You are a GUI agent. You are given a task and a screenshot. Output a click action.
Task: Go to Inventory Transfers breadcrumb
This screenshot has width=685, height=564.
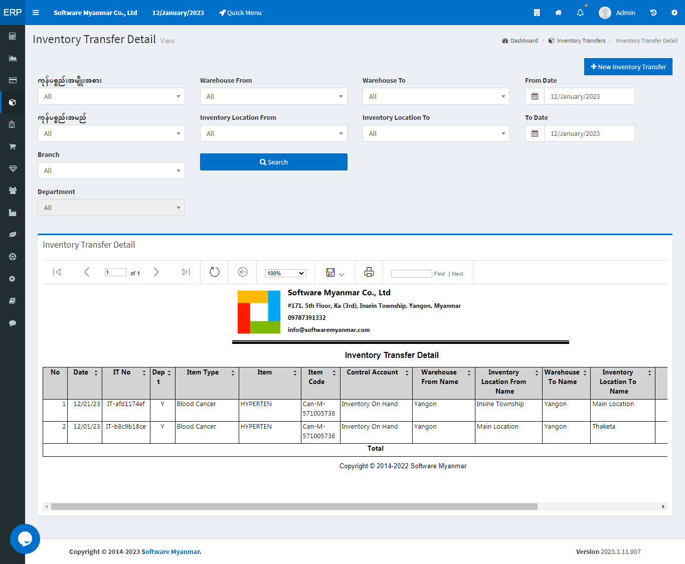coord(577,41)
